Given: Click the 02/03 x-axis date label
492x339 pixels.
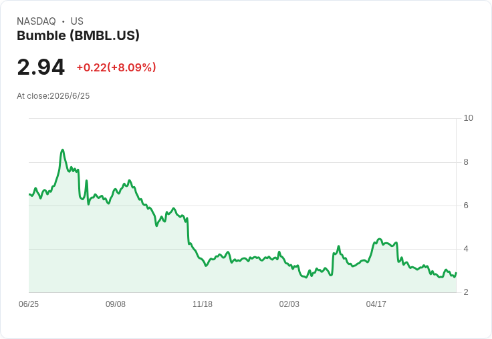Looking at the screenshot, I should tap(289, 304).
